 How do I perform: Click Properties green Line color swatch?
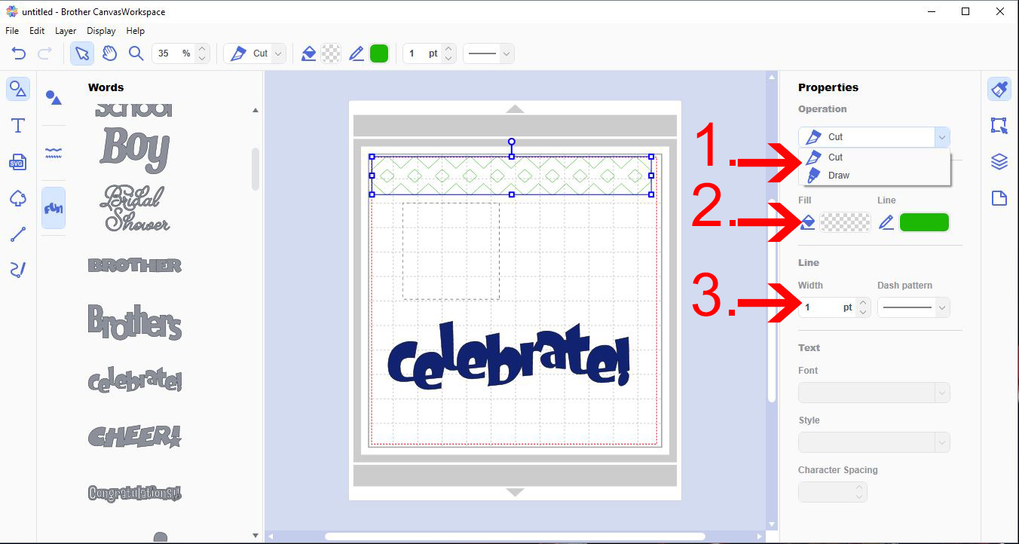click(x=924, y=222)
